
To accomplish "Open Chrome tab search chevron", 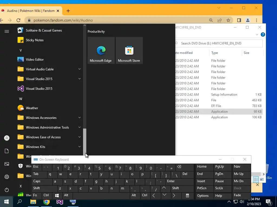I will tap(219, 8).
